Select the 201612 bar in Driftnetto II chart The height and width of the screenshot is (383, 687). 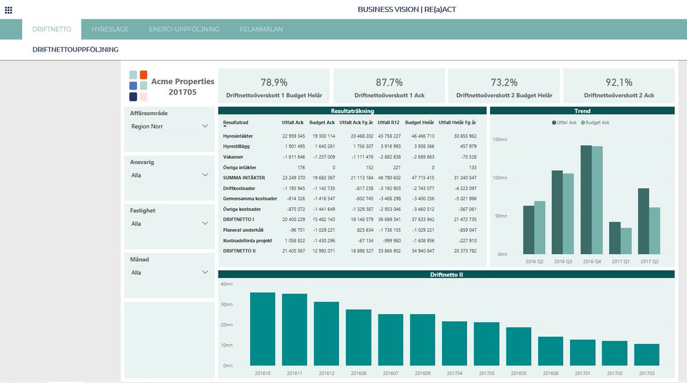(x=326, y=334)
